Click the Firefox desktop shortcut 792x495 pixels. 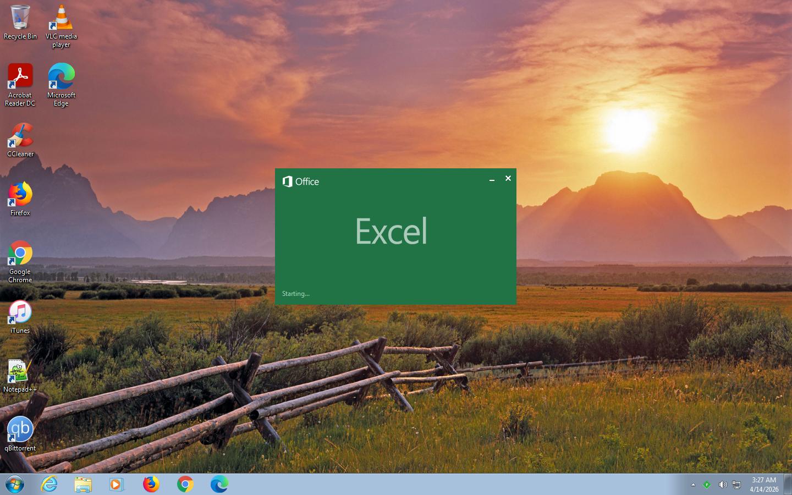coord(20,195)
